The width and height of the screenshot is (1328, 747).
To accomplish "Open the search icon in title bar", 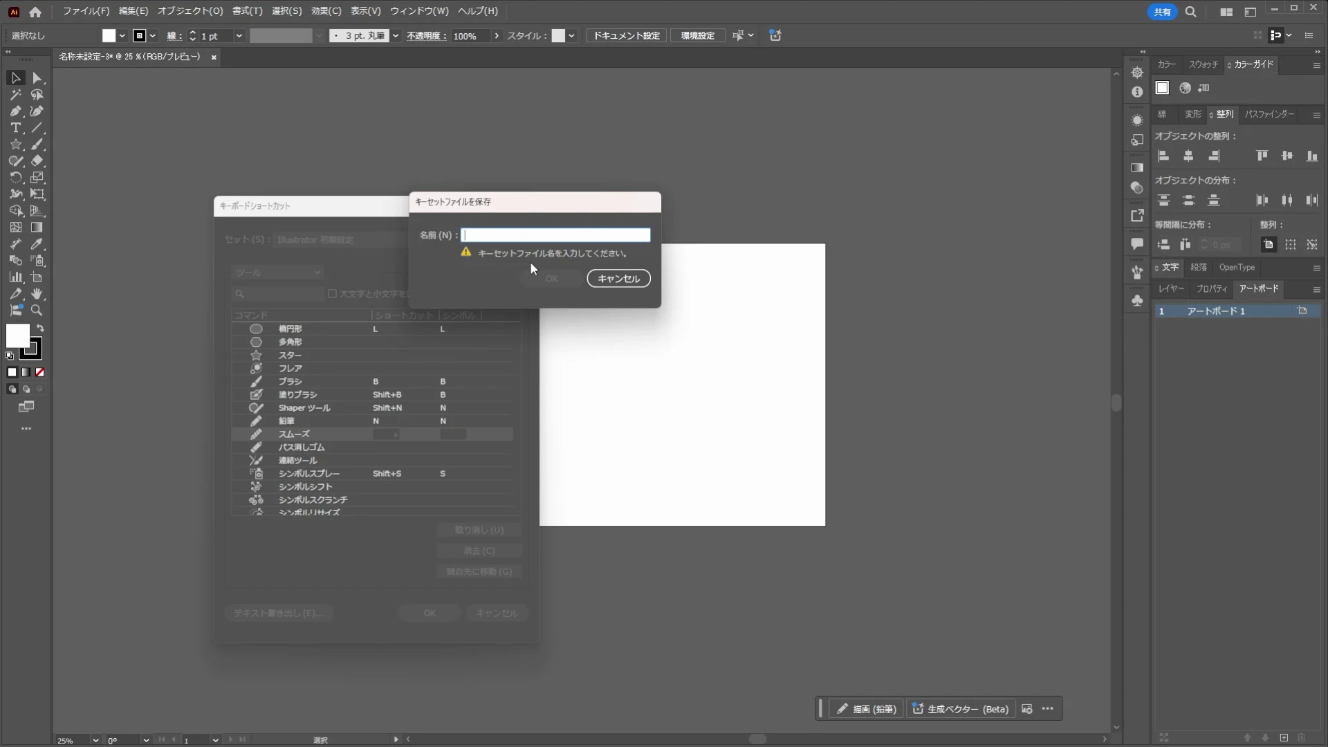I will 1191,12.
